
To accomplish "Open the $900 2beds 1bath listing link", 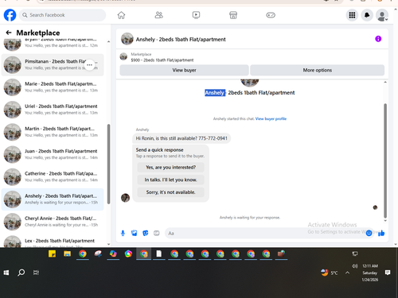I will (x=162, y=60).
